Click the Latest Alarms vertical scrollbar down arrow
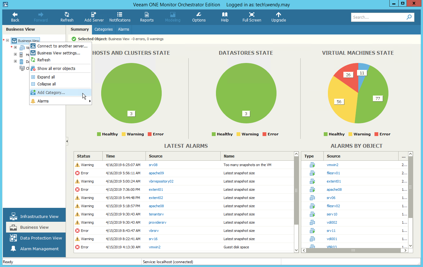Image resolution: width=423 pixels, height=267 pixels. click(x=296, y=250)
